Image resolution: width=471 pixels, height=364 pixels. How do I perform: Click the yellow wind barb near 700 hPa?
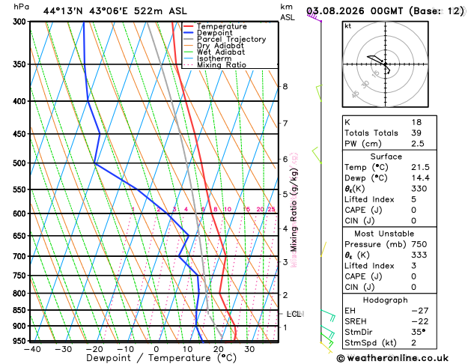(x=323, y=249)
